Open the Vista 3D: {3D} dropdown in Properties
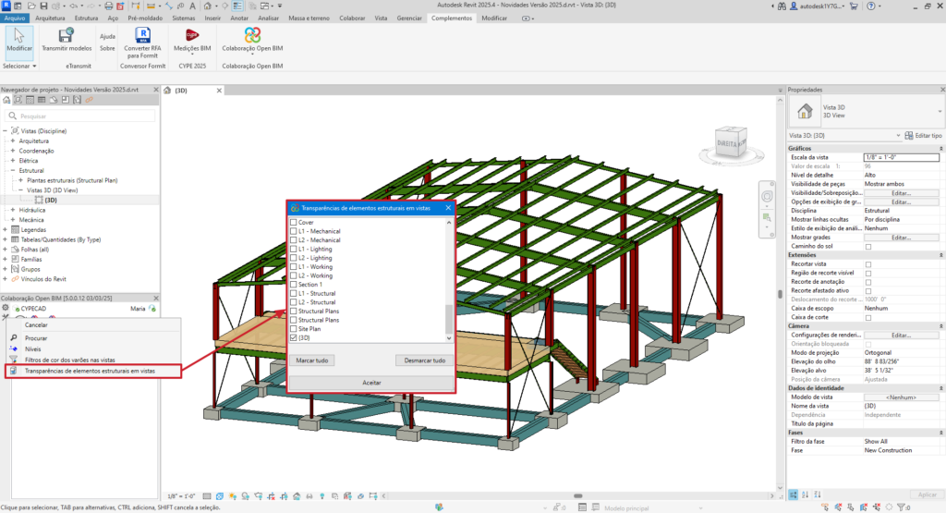The image size is (946, 513). pyautogui.click(x=844, y=135)
